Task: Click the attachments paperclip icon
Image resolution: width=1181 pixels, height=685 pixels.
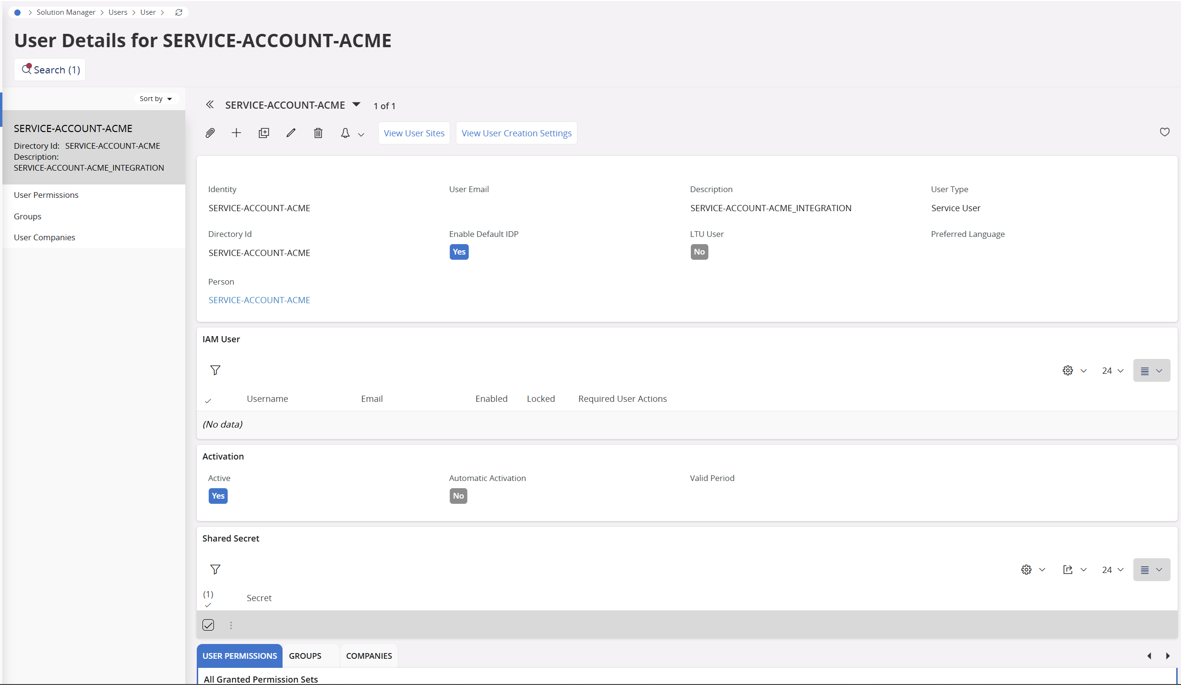Action: (x=210, y=133)
